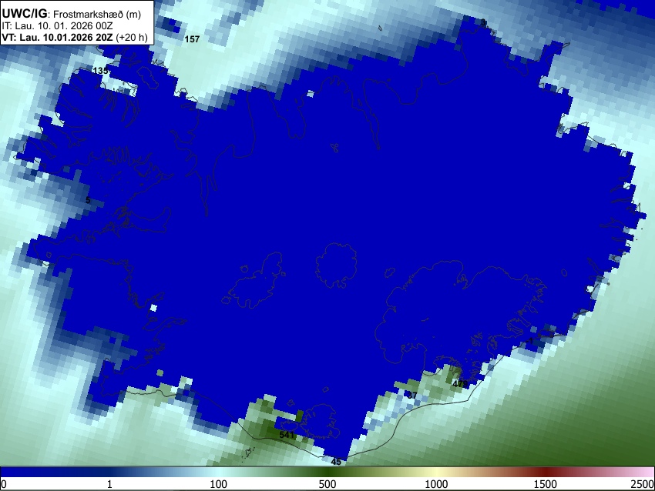Click the IT: Lau. 10. 01. 2026 00Z line

pyautogui.click(x=57, y=26)
